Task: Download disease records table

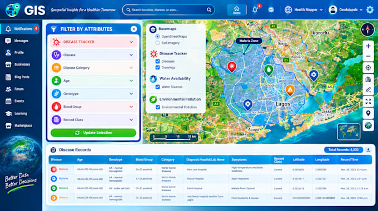Action: (x=368, y=150)
